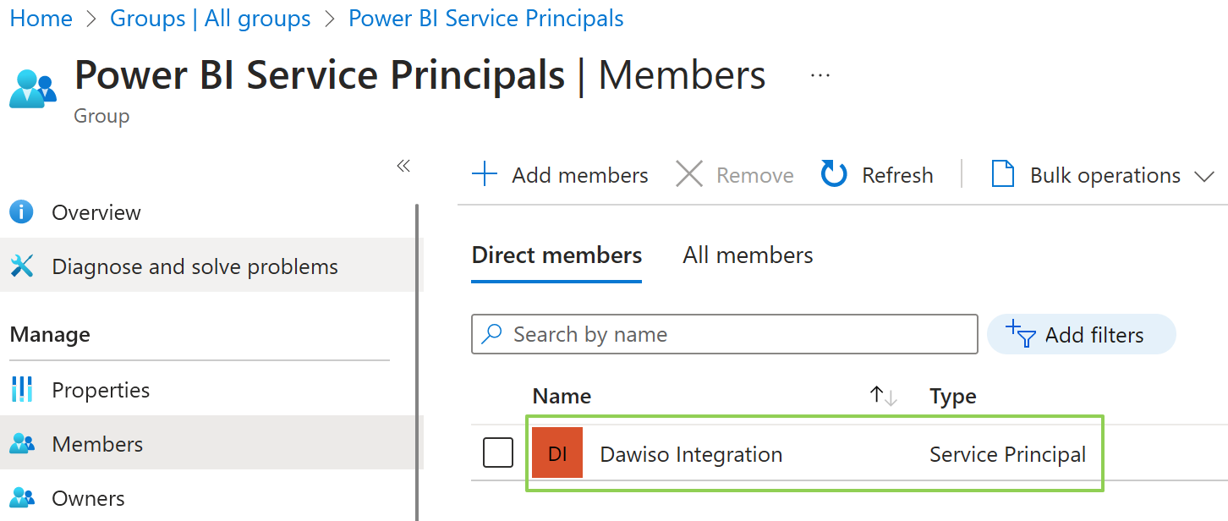1228x521 pixels.
Task: Select the Overview info icon in the sidebar
Action: tap(21, 212)
